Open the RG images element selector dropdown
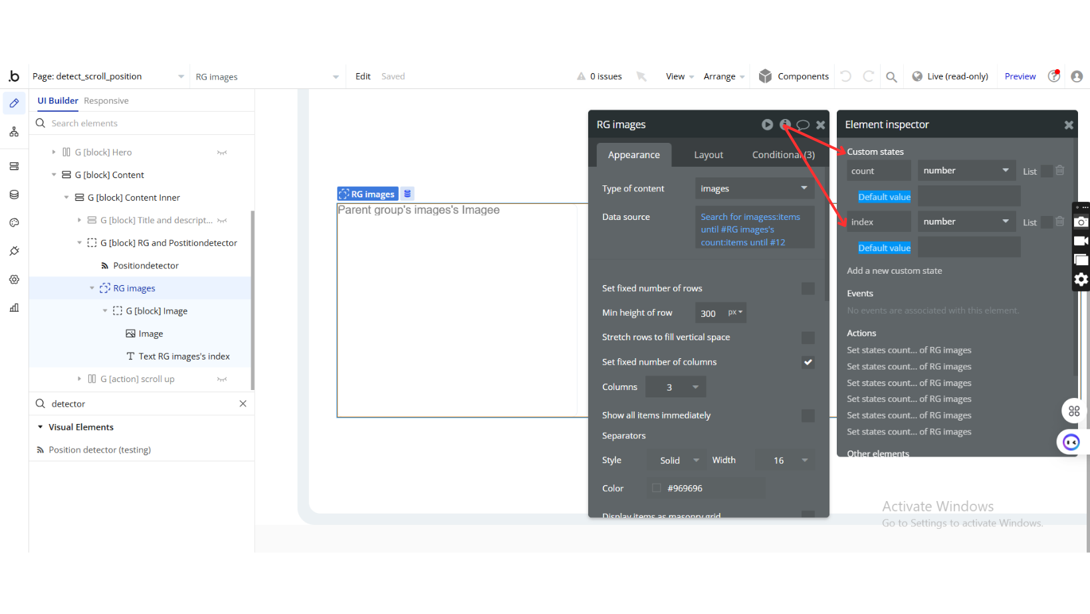 tap(267, 77)
